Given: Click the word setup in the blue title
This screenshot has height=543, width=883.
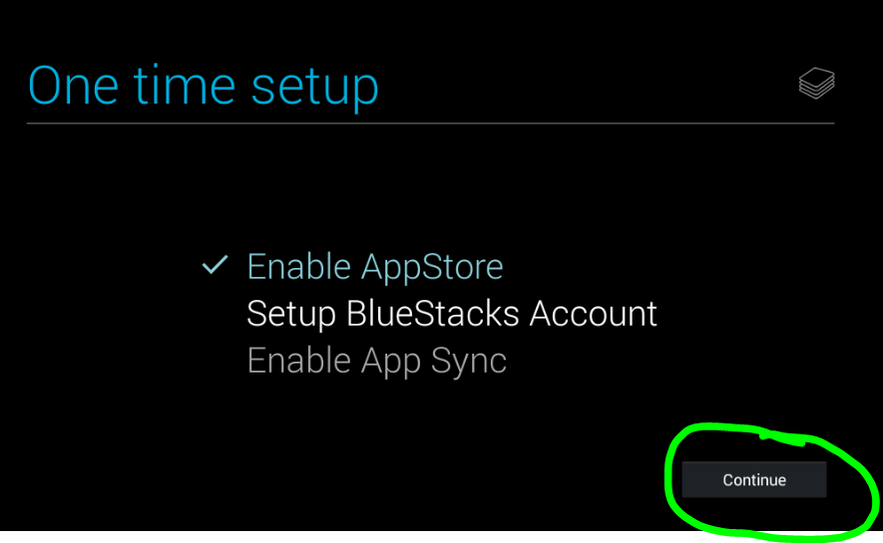Looking at the screenshot, I should (315, 88).
